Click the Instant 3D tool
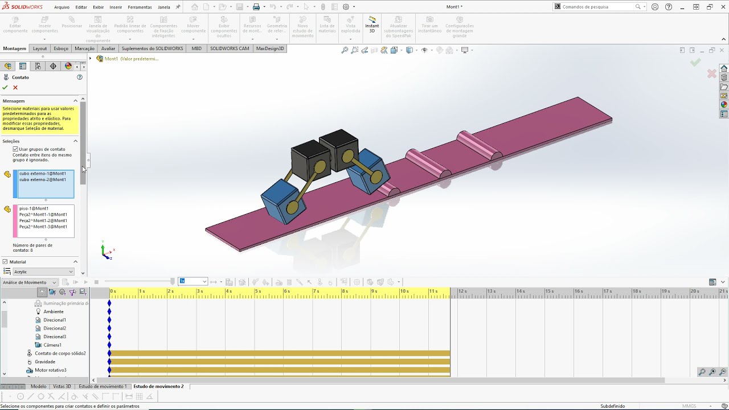Image resolution: width=729 pixels, height=410 pixels. pos(372,25)
